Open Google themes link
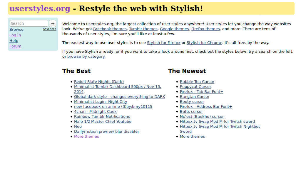Viewport: 301px width, 189px height. coord(174,29)
